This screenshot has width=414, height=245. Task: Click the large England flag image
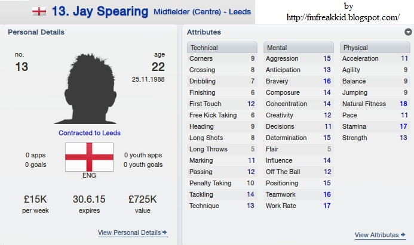pyautogui.click(x=89, y=157)
